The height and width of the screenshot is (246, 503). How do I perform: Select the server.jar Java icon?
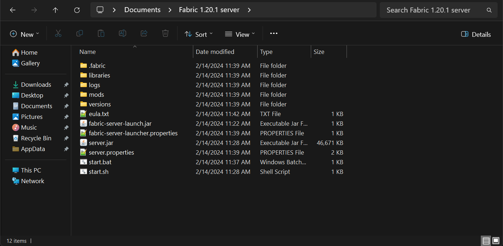[84, 143]
